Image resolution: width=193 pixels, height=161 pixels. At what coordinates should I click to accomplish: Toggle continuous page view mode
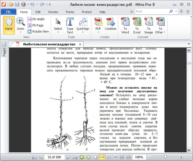coord(102,157)
